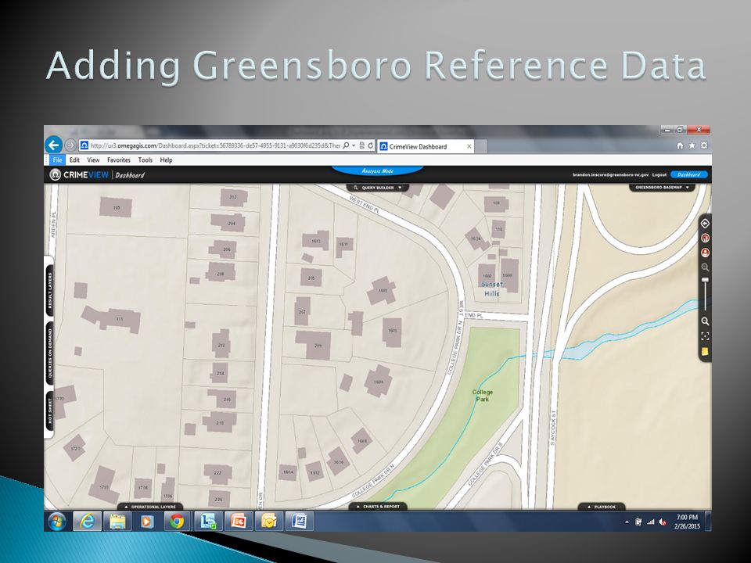Image resolution: width=751 pixels, height=563 pixels.
Task: Open the address bar autocomplete dropdown arrow
Action: coord(354,145)
